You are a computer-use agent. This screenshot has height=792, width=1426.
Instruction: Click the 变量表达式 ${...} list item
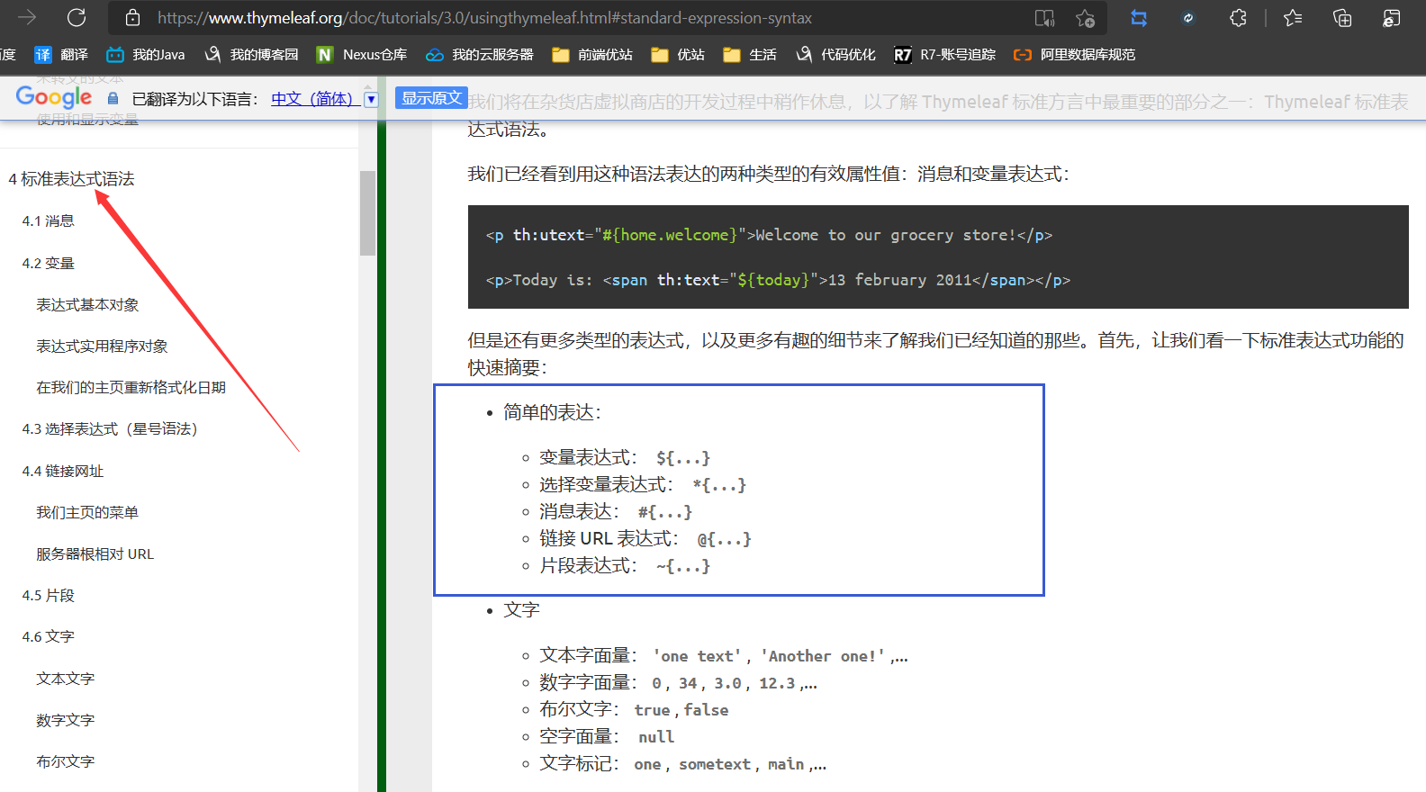625,458
